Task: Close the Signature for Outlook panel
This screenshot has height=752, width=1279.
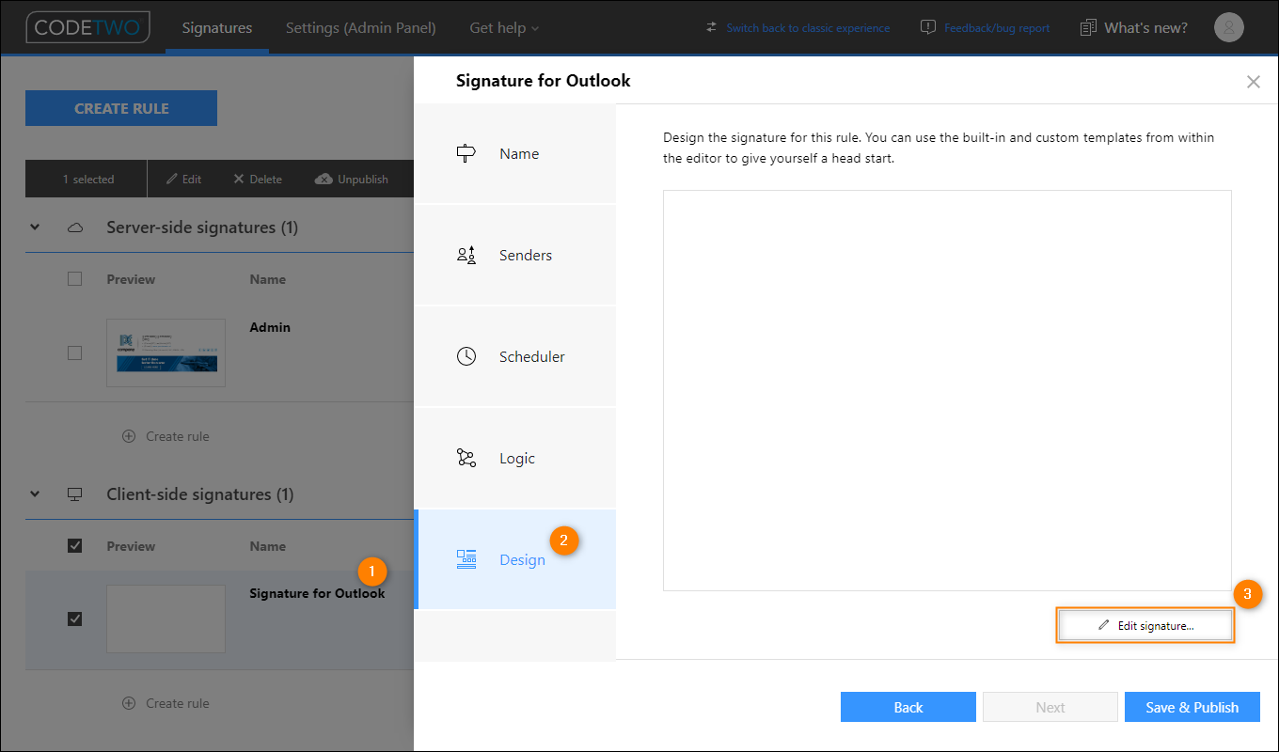Action: pos(1253,82)
